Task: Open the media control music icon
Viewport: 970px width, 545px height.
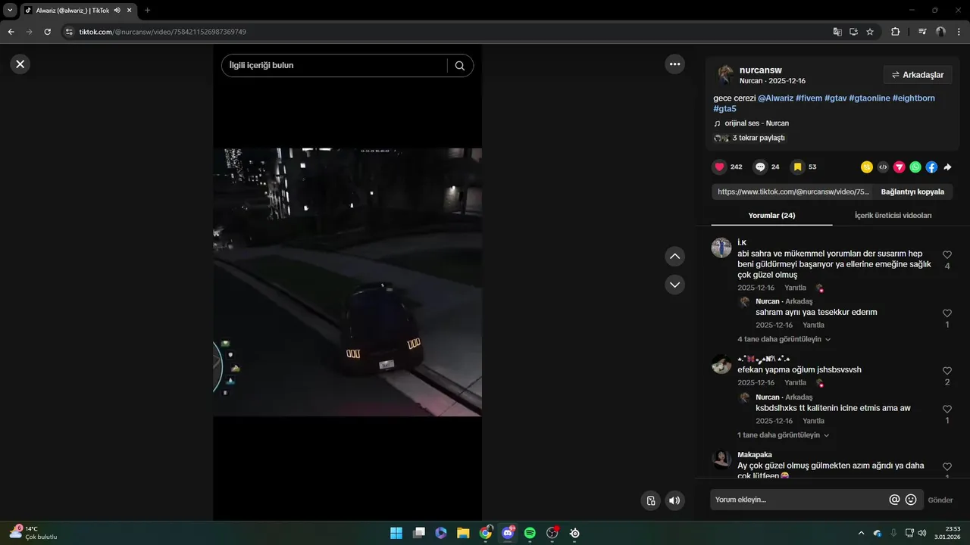Action: [x=922, y=32]
